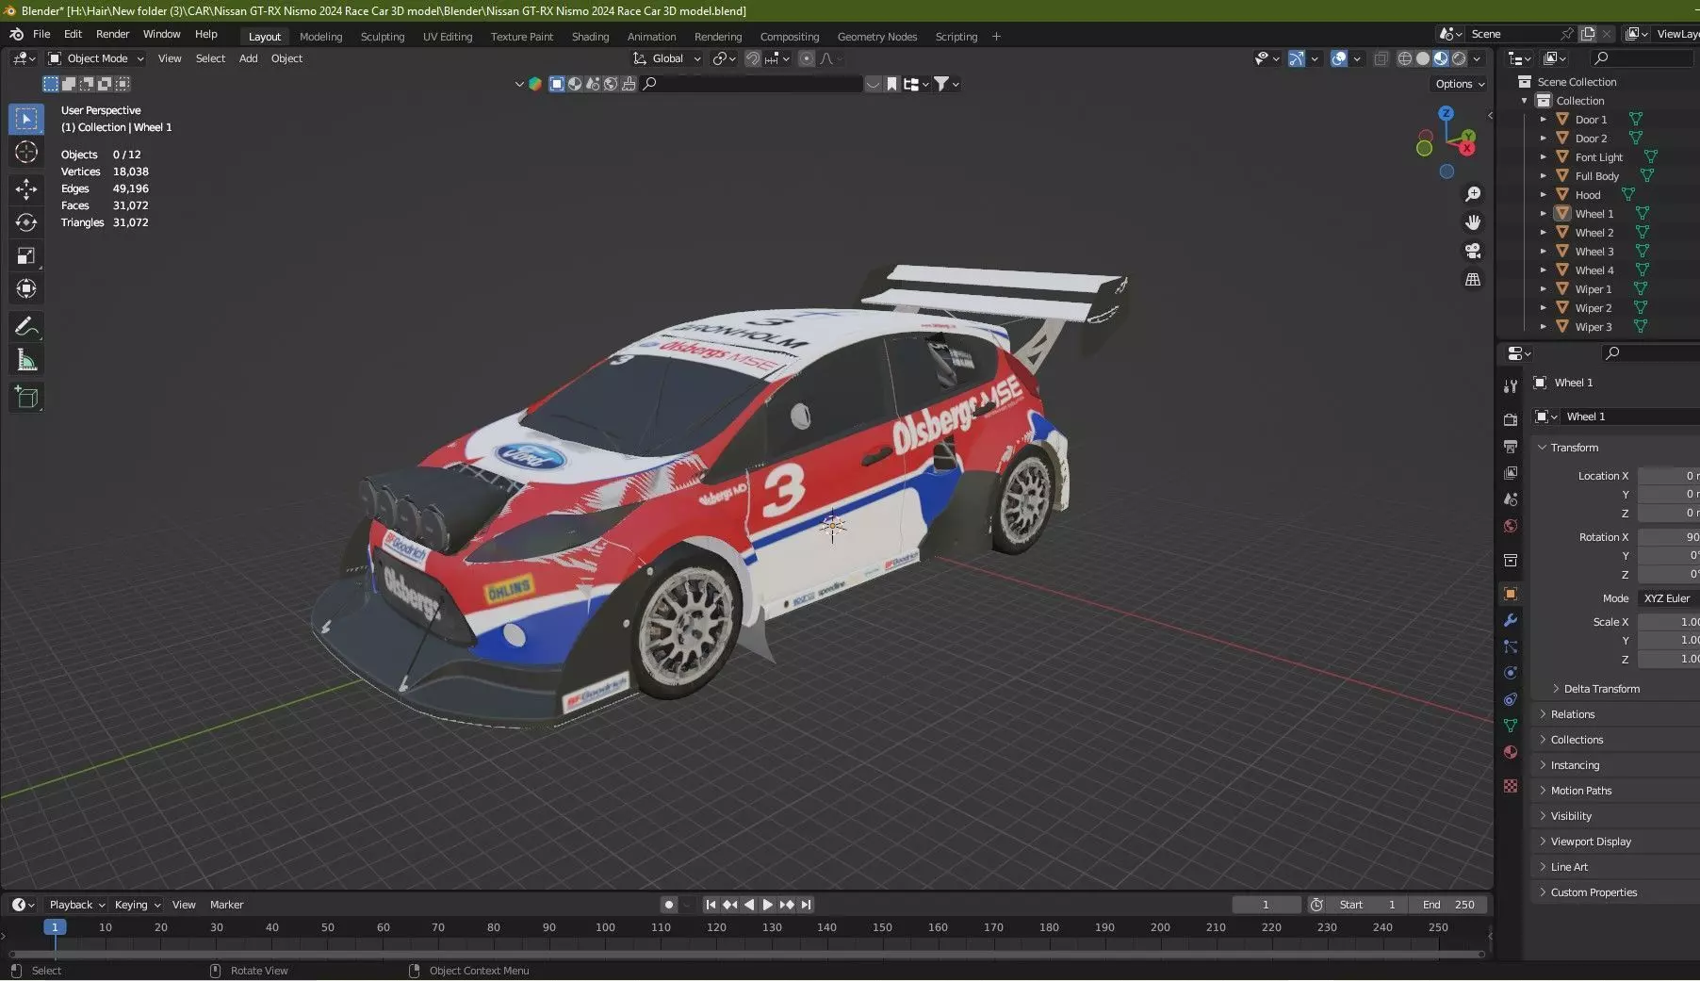Select the Annotate tool
The image size is (1700, 981).
click(26, 326)
